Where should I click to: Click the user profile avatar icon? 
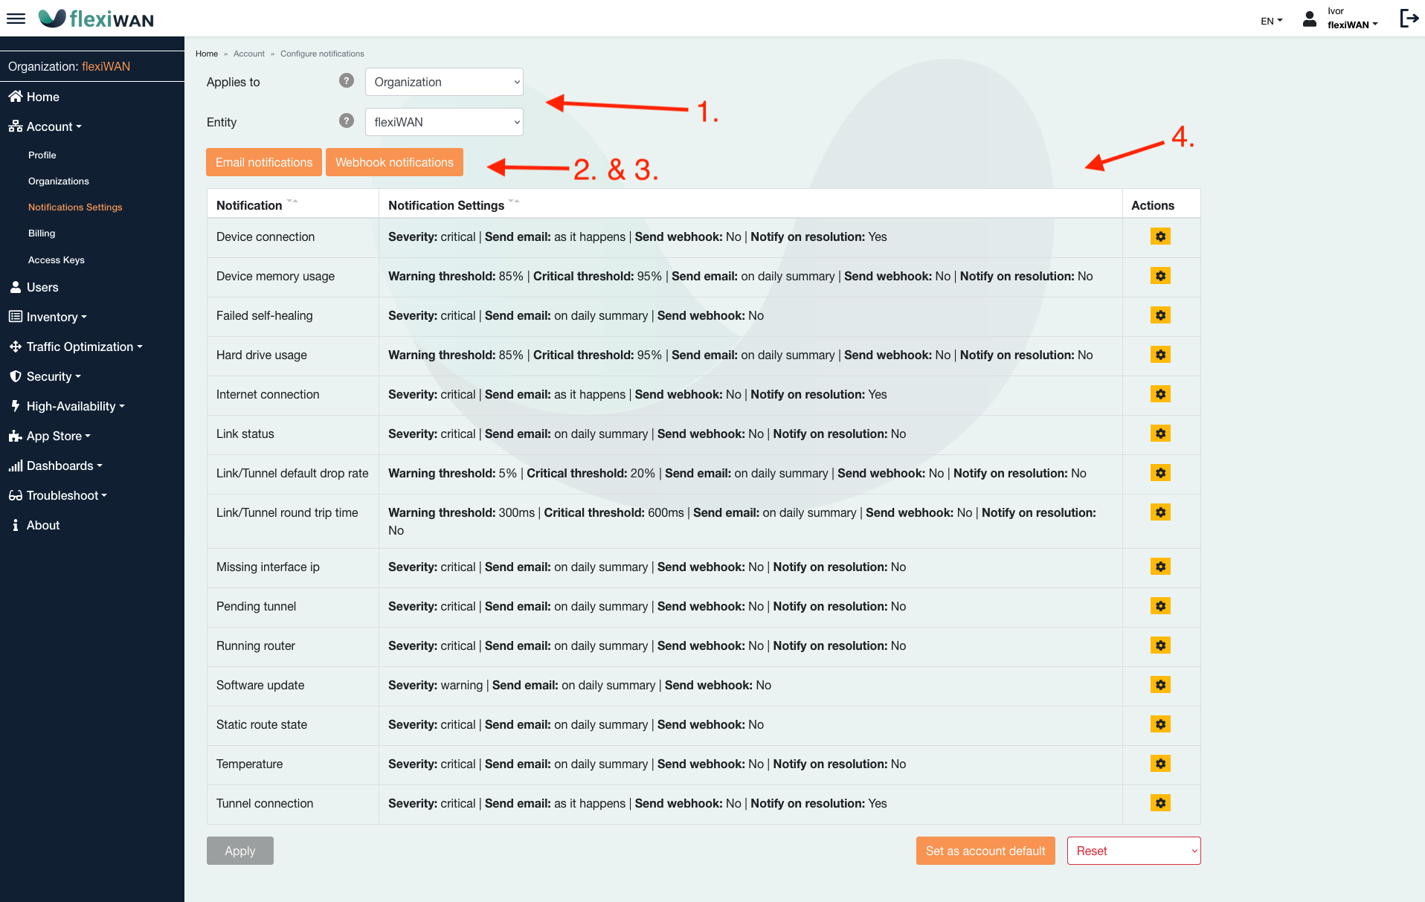click(1310, 19)
